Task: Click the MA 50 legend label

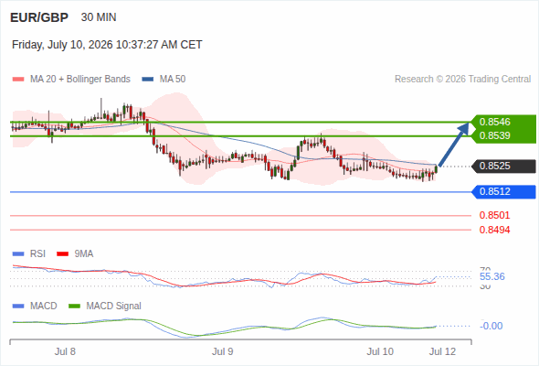Action: 173,80
